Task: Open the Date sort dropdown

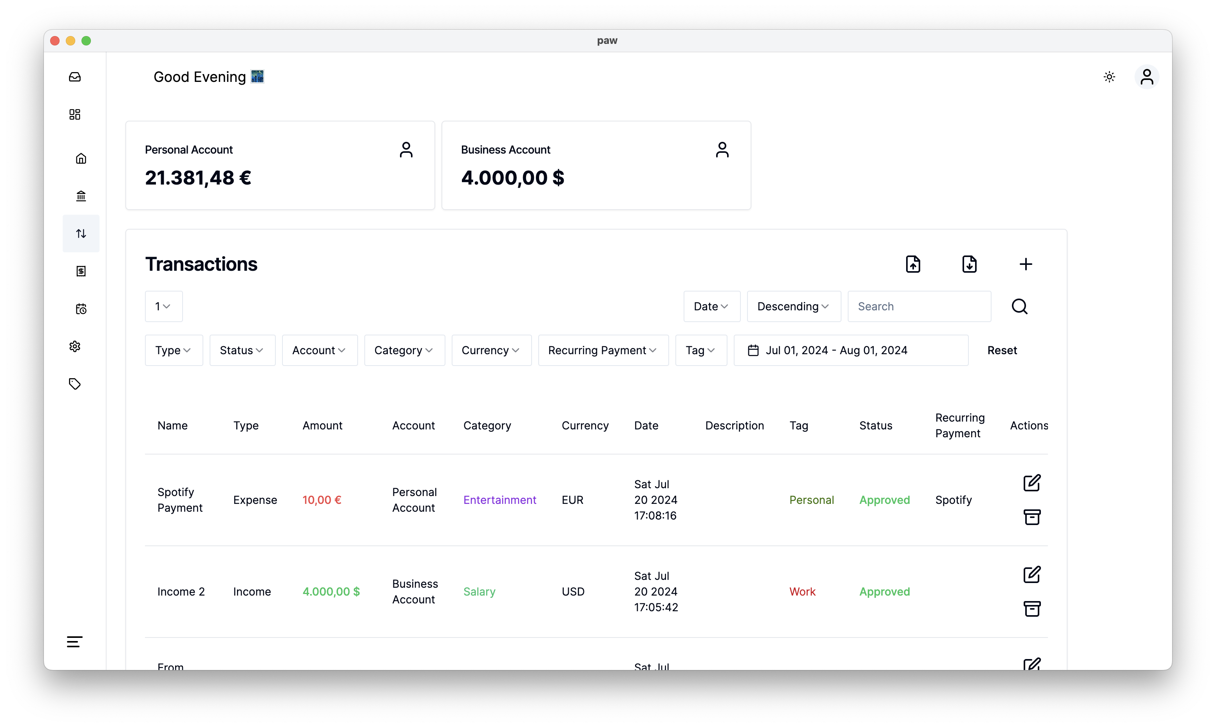Action: 711,307
